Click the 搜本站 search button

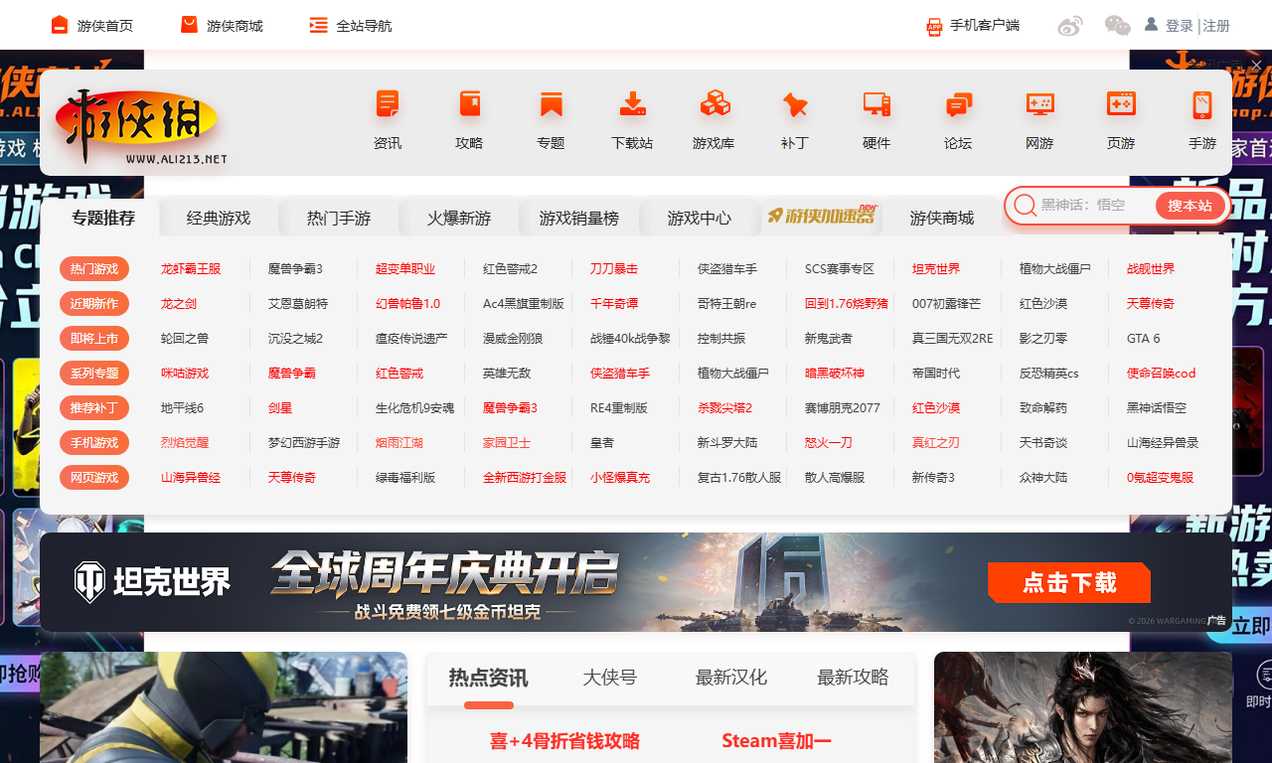(x=1190, y=206)
